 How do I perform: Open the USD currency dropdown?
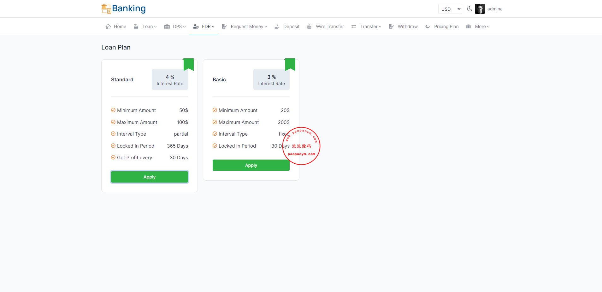(450, 9)
